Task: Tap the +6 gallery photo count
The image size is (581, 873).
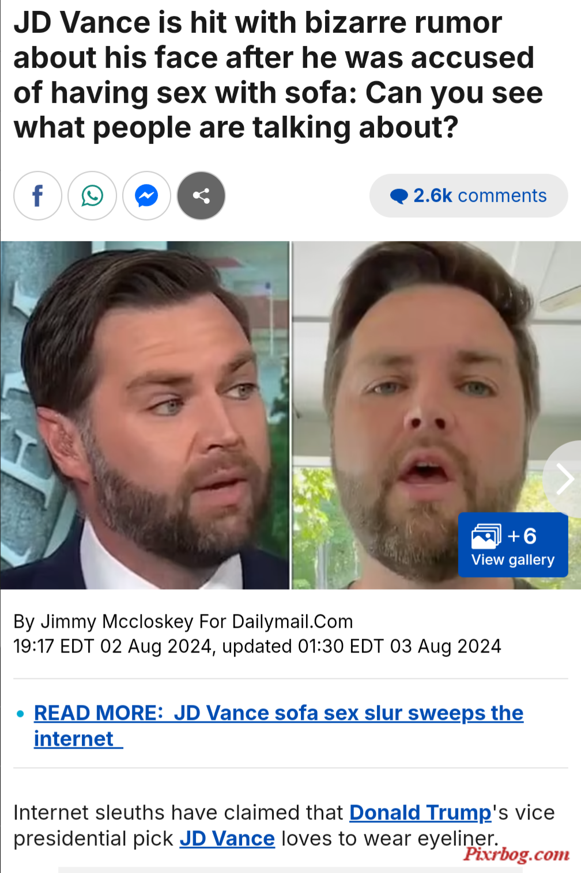Action: (x=522, y=536)
